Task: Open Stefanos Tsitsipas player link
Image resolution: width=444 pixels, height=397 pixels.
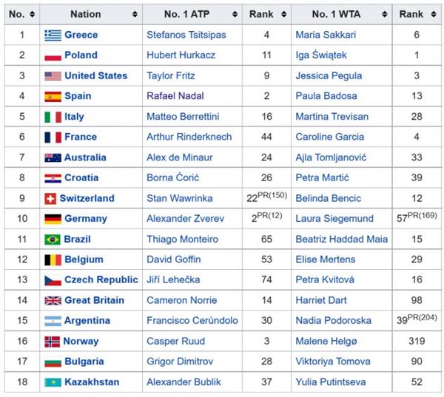Action: pos(185,35)
